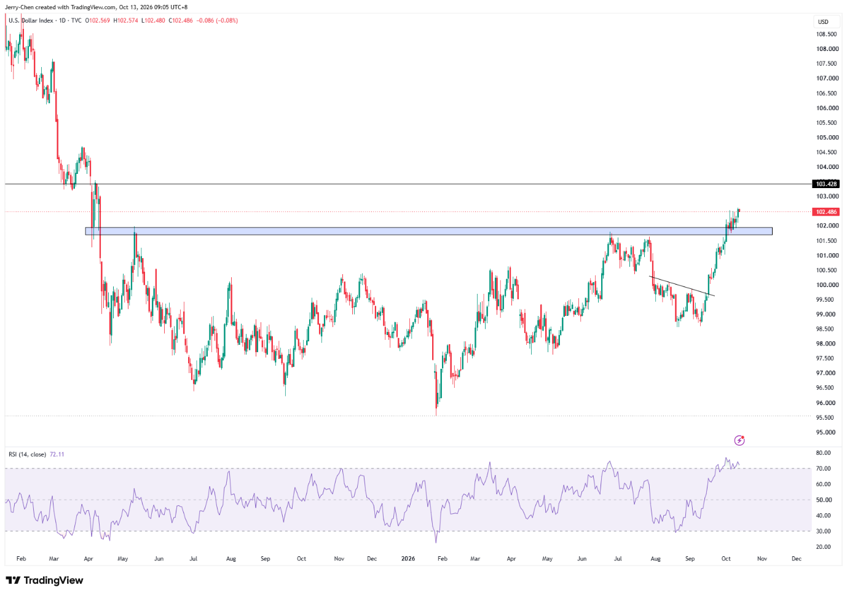Click the 104.000 price axis label

[x=827, y=167]
